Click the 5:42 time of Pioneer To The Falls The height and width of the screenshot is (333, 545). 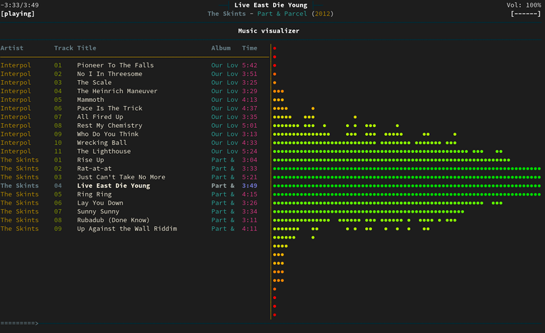coord(249,65)
